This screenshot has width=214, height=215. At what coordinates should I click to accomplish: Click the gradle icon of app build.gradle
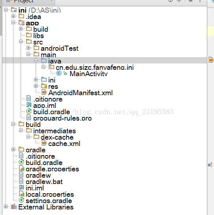pyautogui.click(x=29, y=111)
